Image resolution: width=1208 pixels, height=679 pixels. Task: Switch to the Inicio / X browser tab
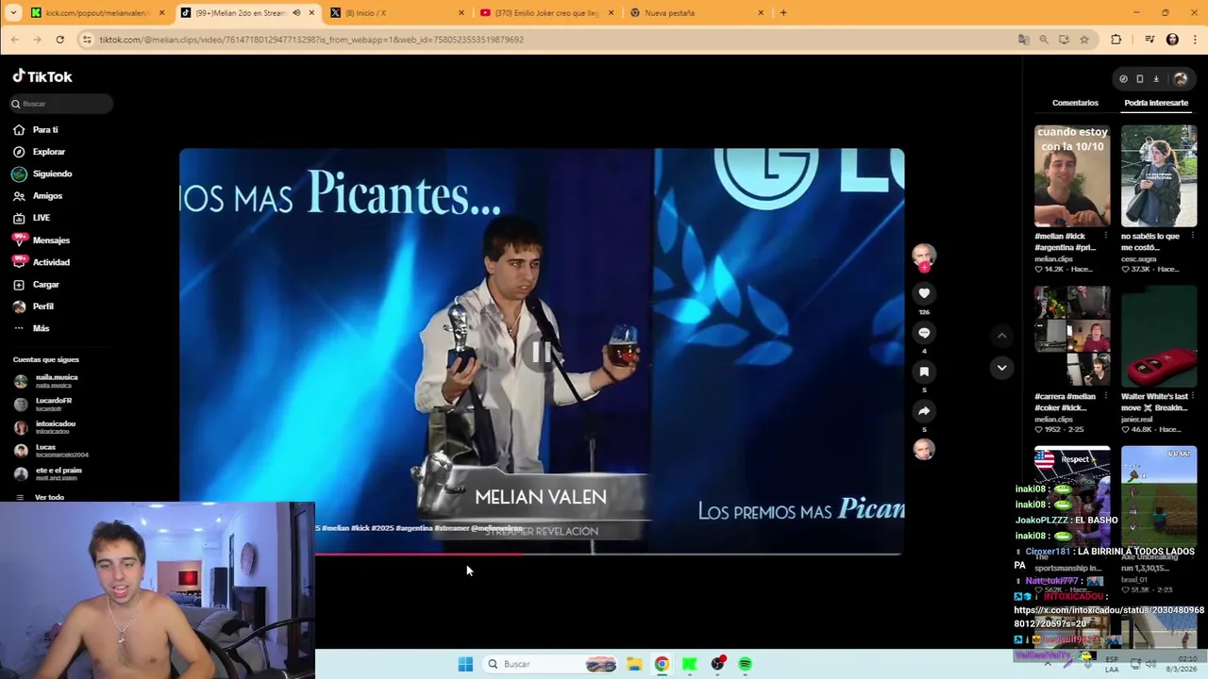point(396,13)
